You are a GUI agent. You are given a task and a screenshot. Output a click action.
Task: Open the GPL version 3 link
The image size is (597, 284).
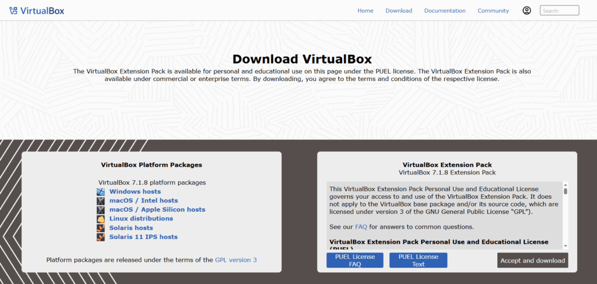pos(236,260)
